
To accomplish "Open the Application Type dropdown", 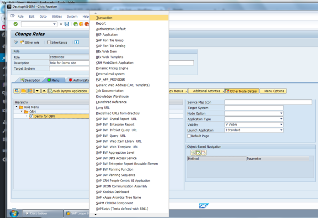I will (x=281, y=119).
